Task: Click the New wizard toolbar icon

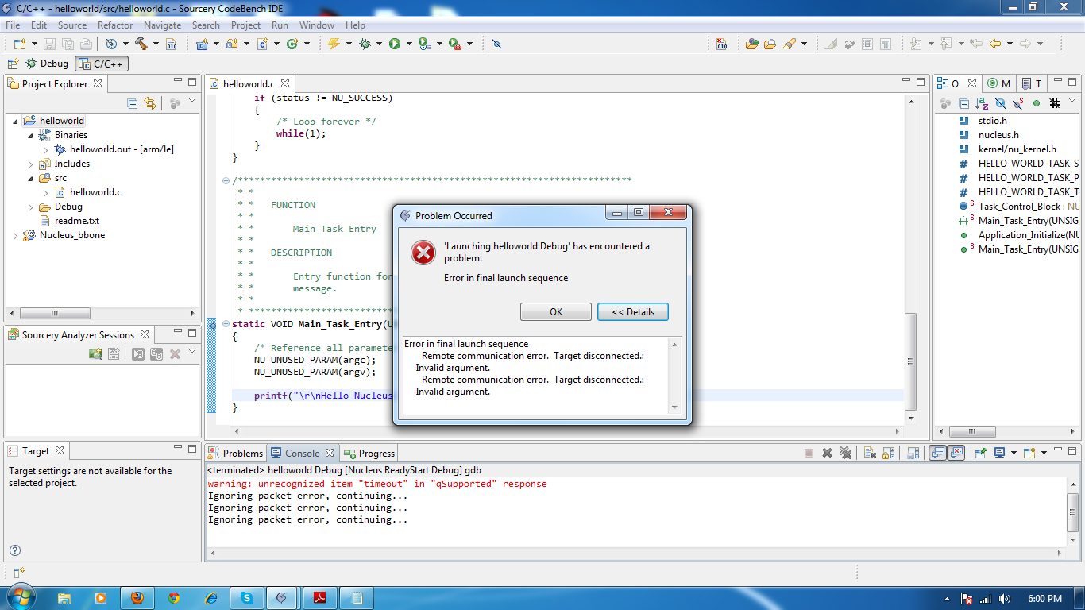Action: click(x=19, y=44)
